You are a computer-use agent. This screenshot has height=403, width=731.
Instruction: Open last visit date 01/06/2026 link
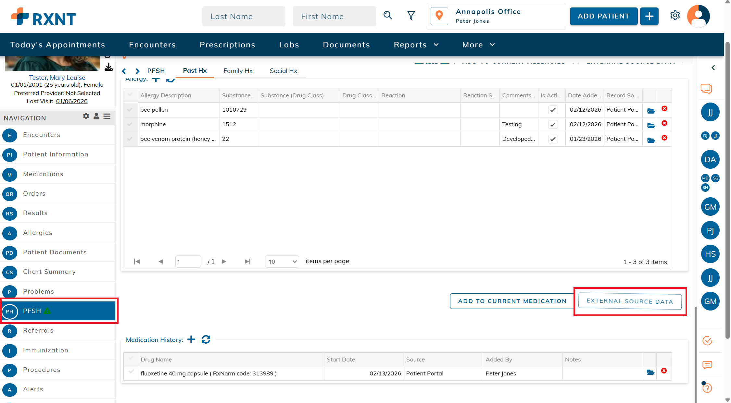[72, 101]
